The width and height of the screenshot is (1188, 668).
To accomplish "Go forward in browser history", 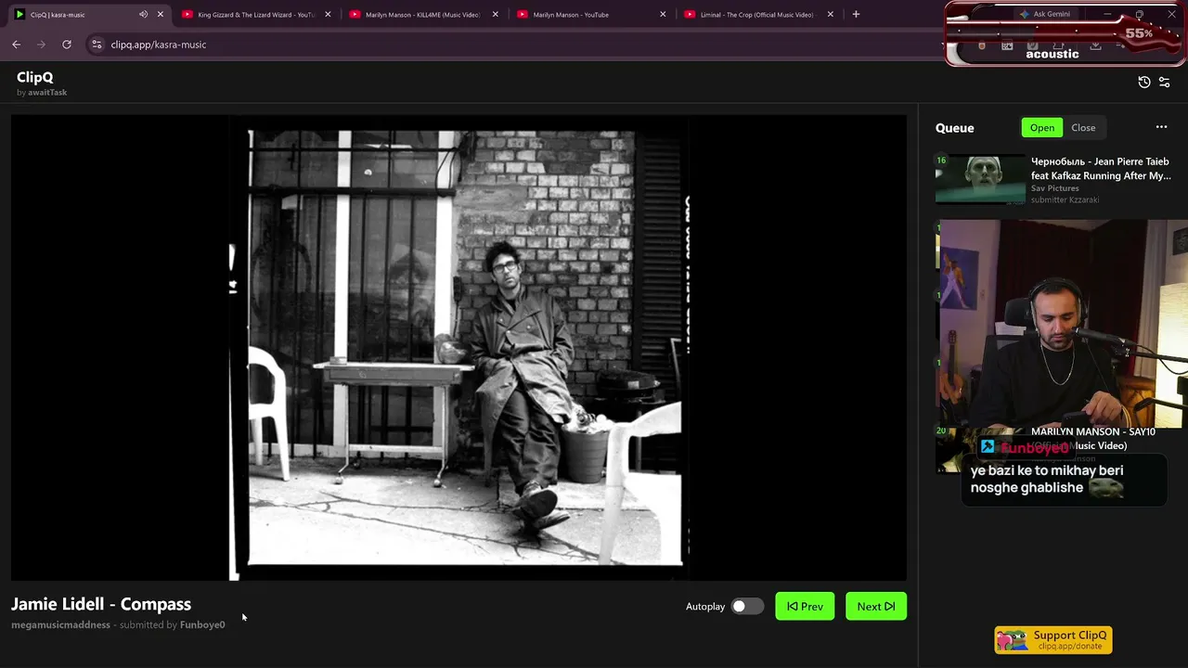I will [x=41, y=45].
